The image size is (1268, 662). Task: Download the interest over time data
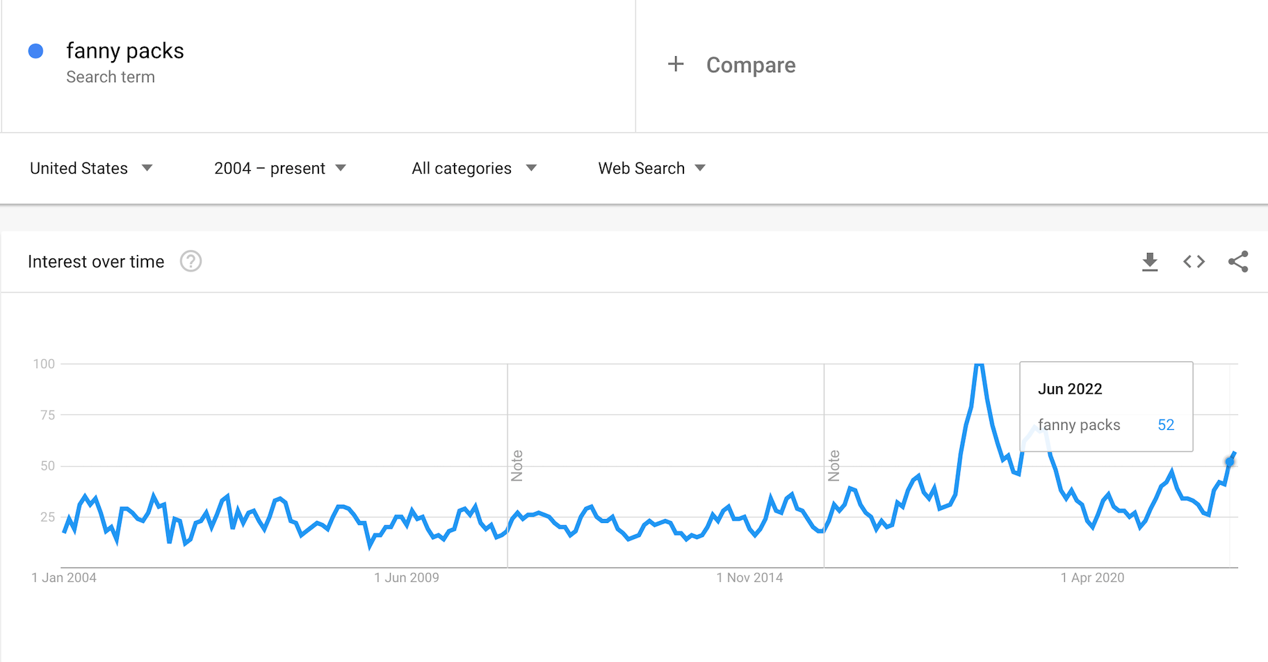tap(1150, 262)
